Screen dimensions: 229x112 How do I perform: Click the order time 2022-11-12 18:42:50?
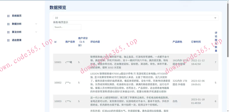pos(198,62)
